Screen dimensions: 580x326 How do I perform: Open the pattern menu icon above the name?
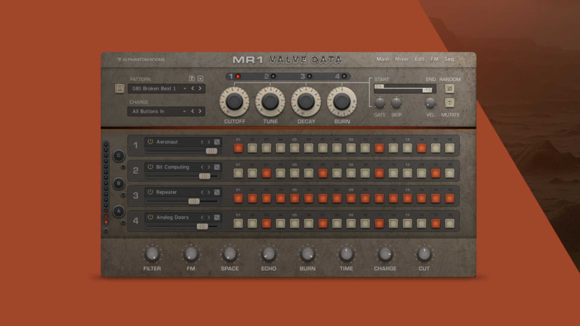pos(200,78)
